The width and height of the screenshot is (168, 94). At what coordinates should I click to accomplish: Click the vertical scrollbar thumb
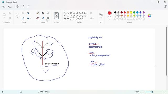click(x=167, y=51)
